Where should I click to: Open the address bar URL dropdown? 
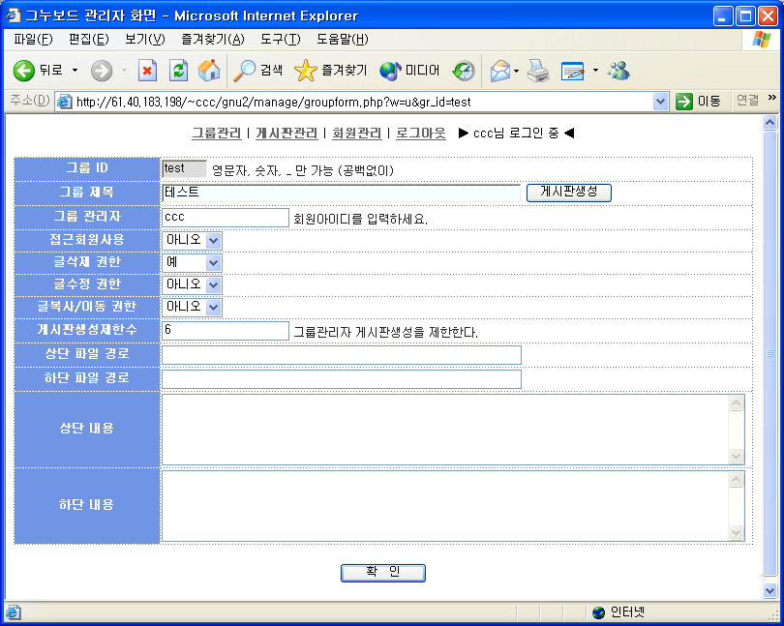[x=661, y=102]
